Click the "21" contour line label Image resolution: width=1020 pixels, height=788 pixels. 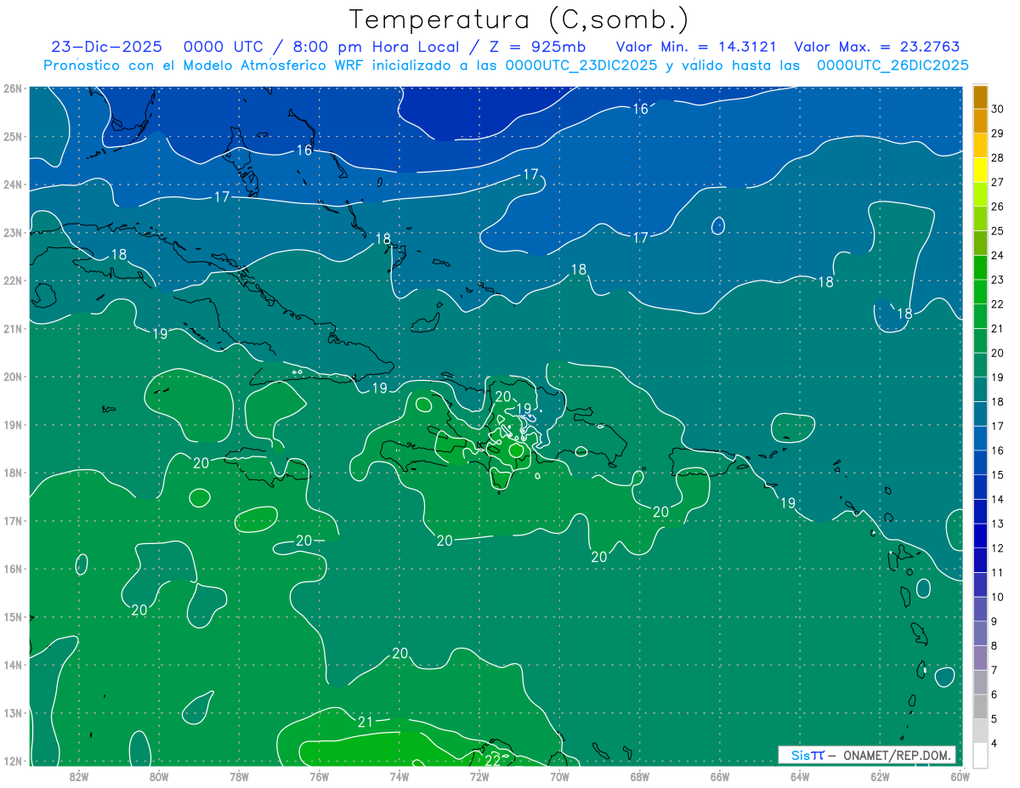pos(365,723)
